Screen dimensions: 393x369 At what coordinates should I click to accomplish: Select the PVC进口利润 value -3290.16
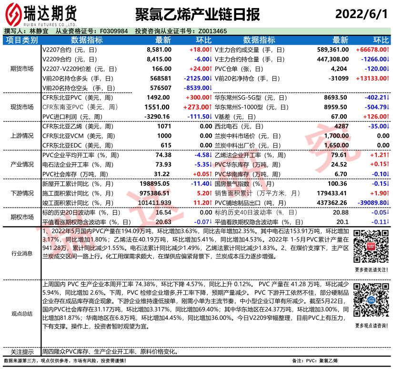click(x=157, y=116)
